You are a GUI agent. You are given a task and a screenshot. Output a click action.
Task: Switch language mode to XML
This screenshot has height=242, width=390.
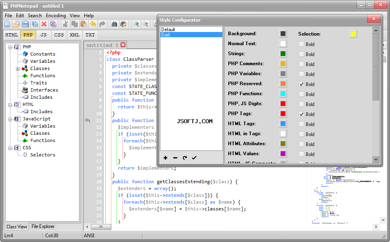[74, 35]
